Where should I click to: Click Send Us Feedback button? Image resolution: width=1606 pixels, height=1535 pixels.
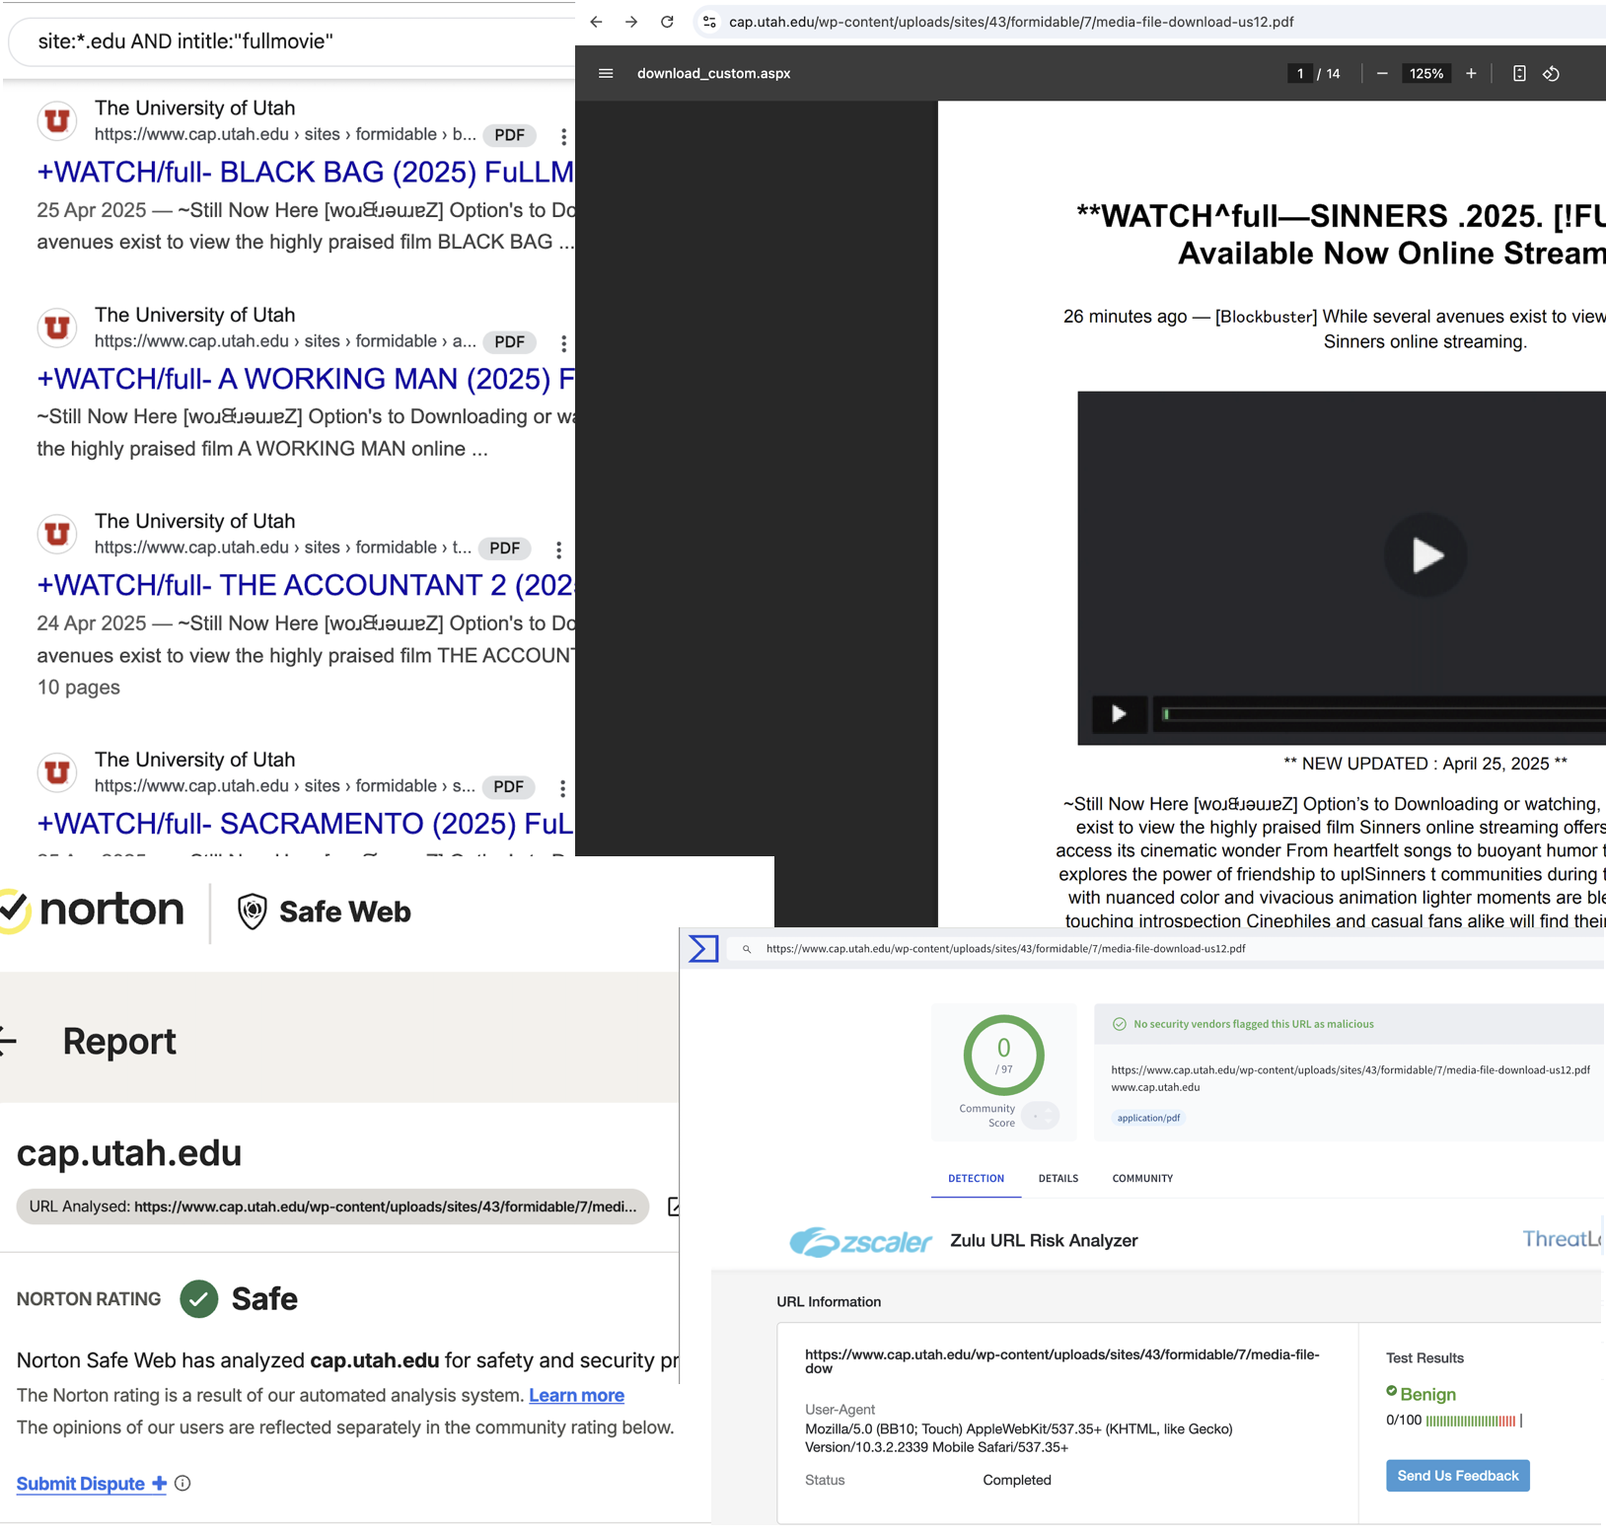[x=1457, y=1476]
